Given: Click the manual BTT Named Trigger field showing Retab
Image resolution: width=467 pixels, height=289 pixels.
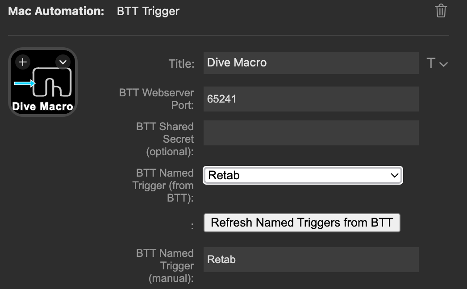Looking at the screenshot, I should [311, 259].
